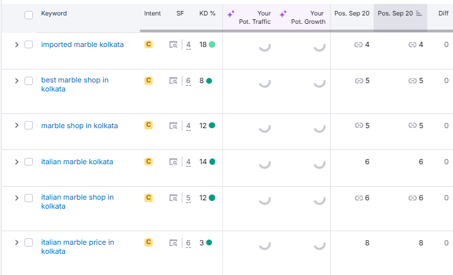
Task: Click intent badge for best marble shop in kolkata
Action: coord(148,81)
